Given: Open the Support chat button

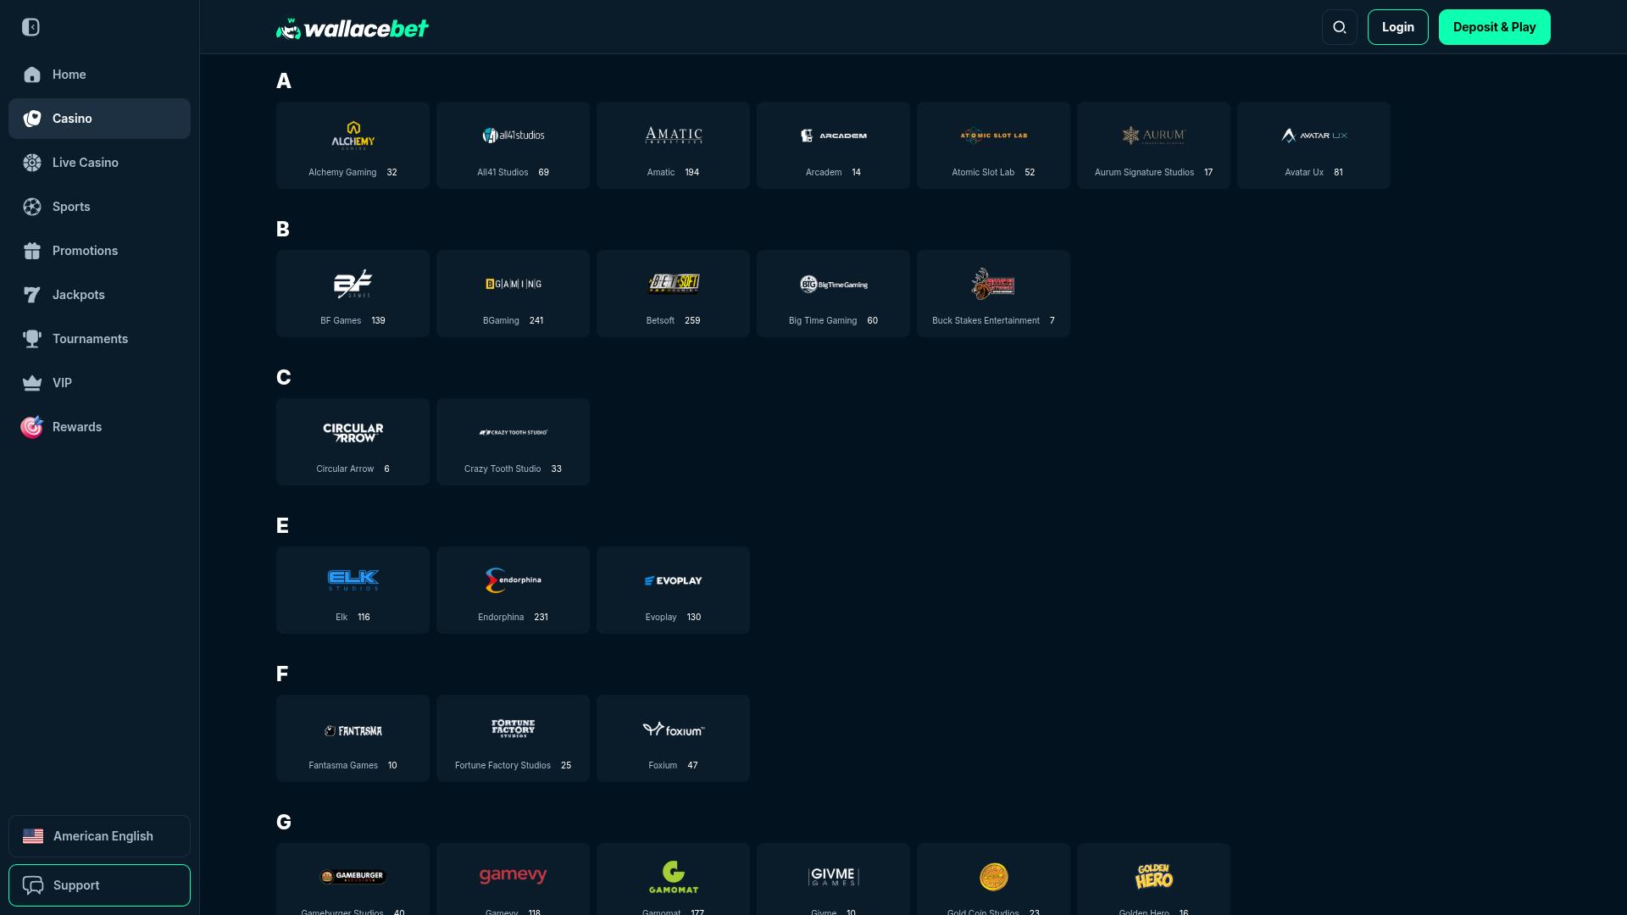Looking at the screenshot, I should (99, 885).
